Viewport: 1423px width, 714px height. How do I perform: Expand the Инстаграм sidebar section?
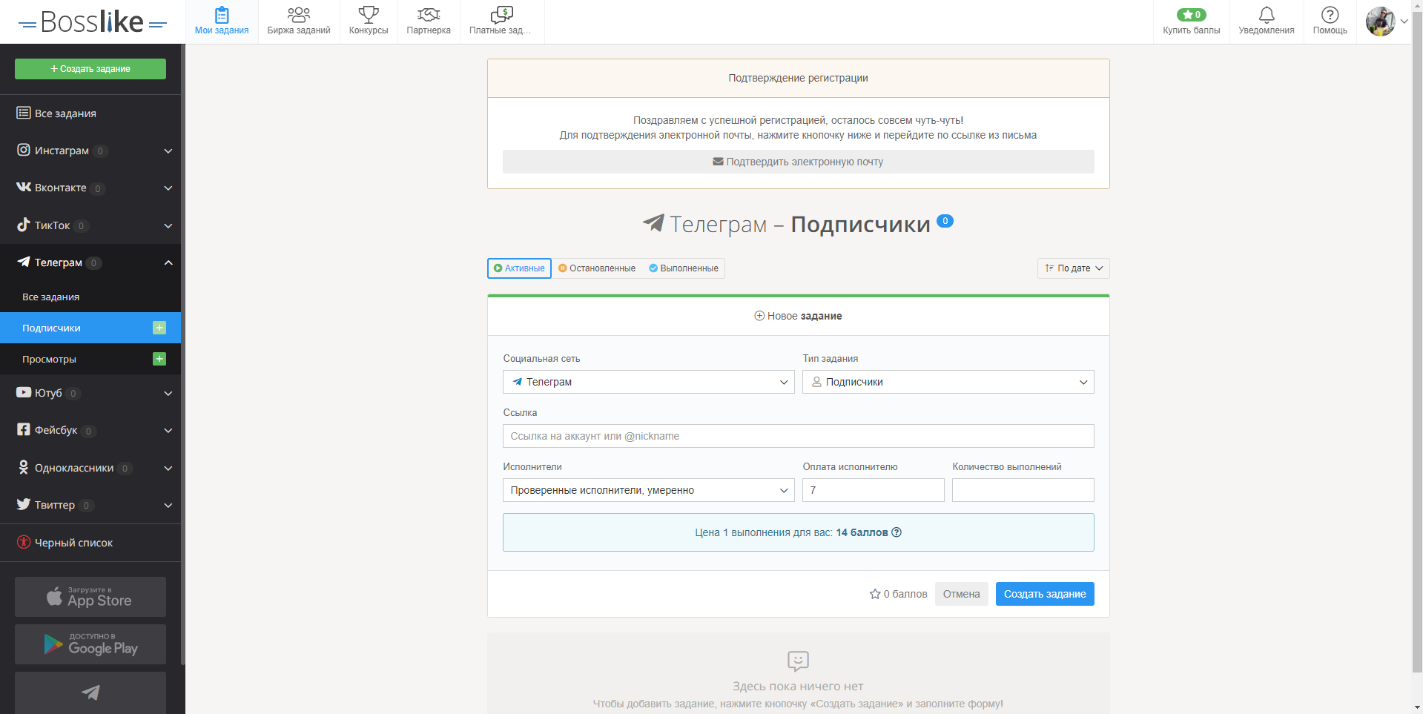pyautogui.click(x=168, y=151)
